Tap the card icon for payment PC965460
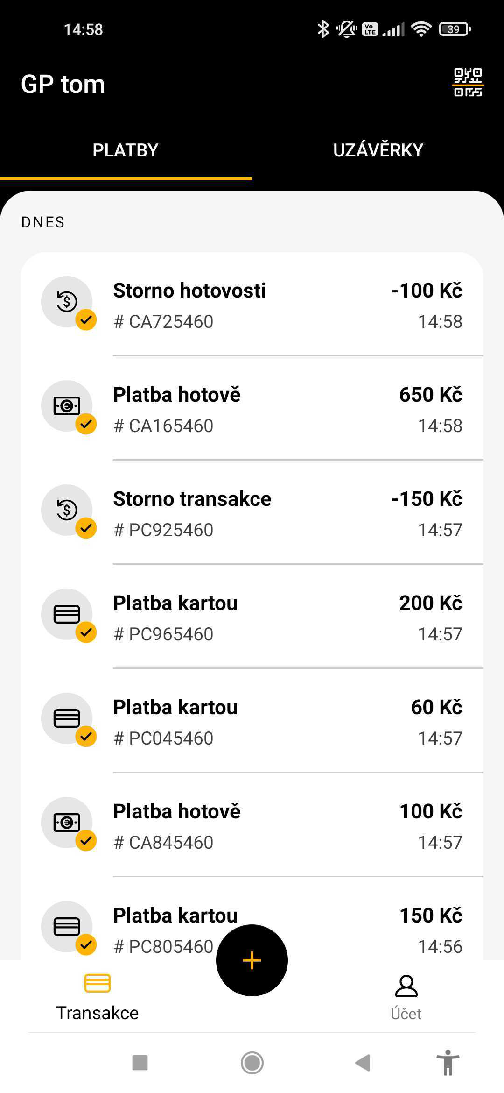Image resolution: width=504 pixels, height=1093 pixels. pos(67,614)
